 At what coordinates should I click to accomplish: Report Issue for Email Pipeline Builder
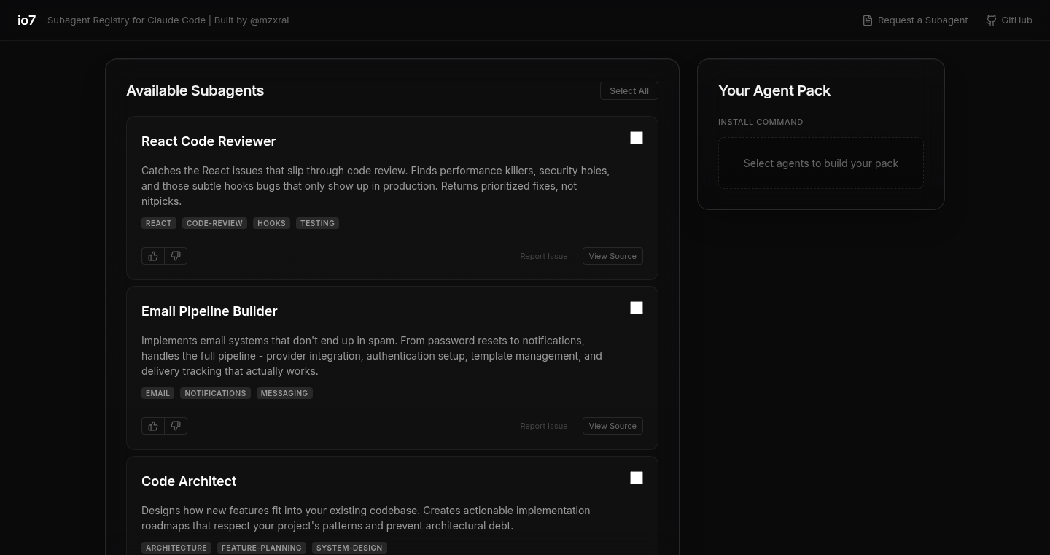point(544,426)
